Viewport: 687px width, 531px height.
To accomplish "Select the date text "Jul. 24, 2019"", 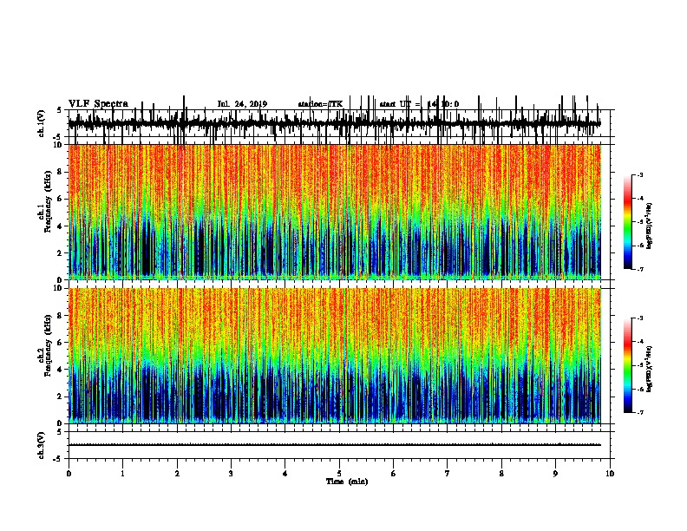I will [242, 104].
